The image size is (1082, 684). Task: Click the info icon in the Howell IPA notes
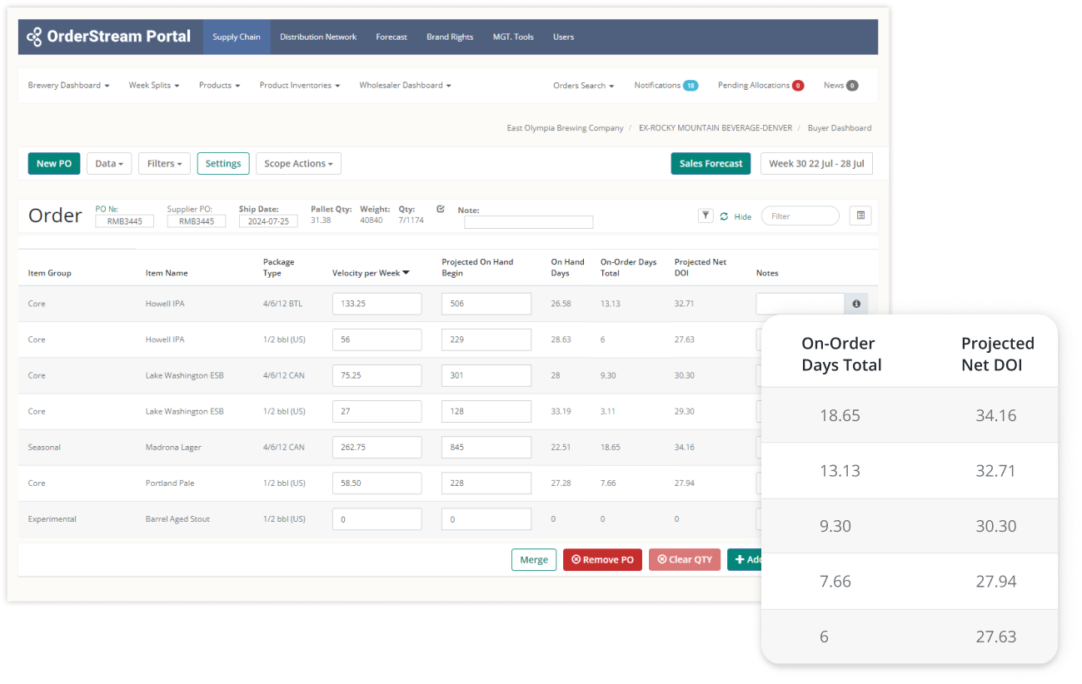pos(856,305)
